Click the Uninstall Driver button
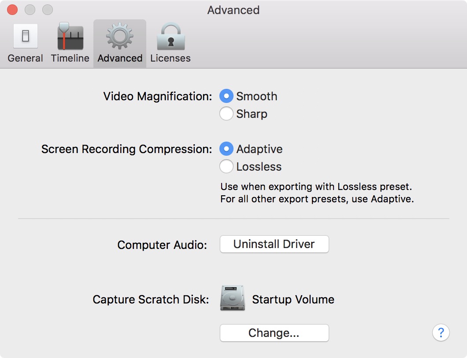The image size is (467, 358). pos(274,244)
